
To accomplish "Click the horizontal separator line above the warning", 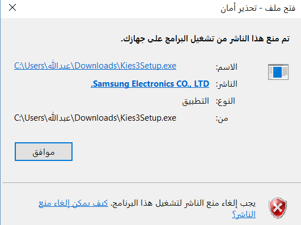I will tap(151, 182).
